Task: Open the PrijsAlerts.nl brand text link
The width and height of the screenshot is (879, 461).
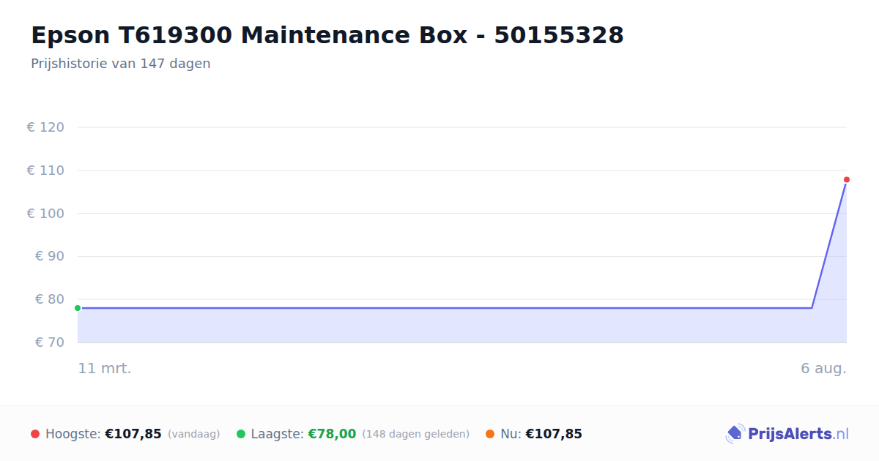Action: [x=798, y=434]
